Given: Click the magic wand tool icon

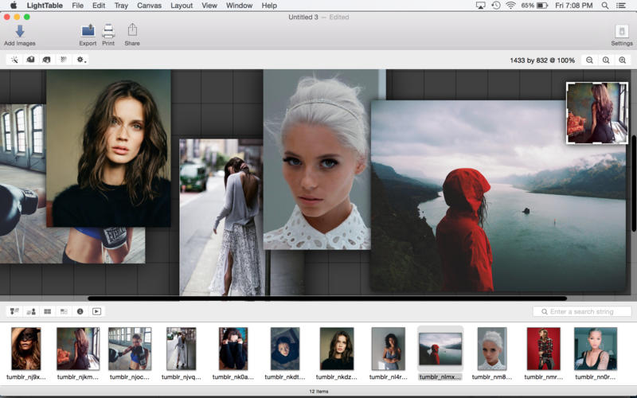Looking at the screenshot, I should point(14,60).
